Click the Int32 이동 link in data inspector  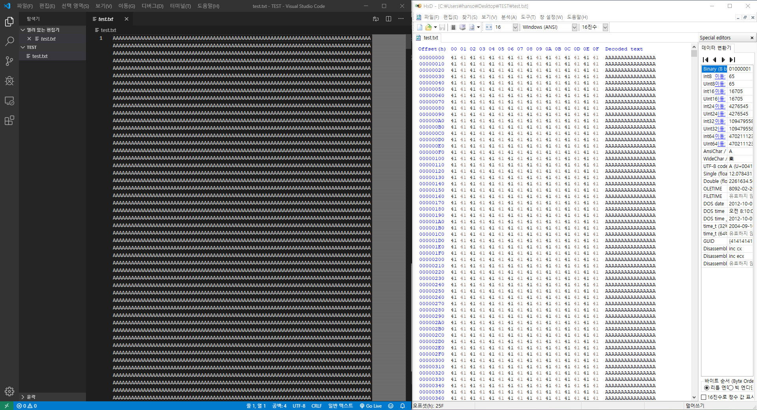click(x=720, y=121)
